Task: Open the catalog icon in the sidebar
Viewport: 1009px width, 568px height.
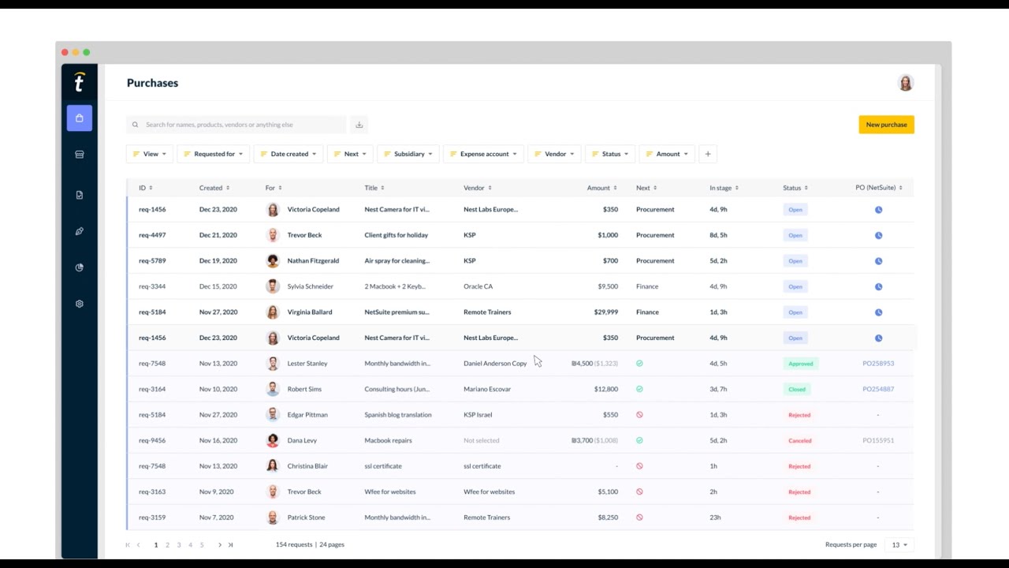Action: coord(79,154)
